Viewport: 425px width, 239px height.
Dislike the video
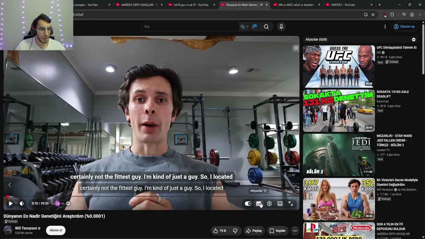(235, 231)
